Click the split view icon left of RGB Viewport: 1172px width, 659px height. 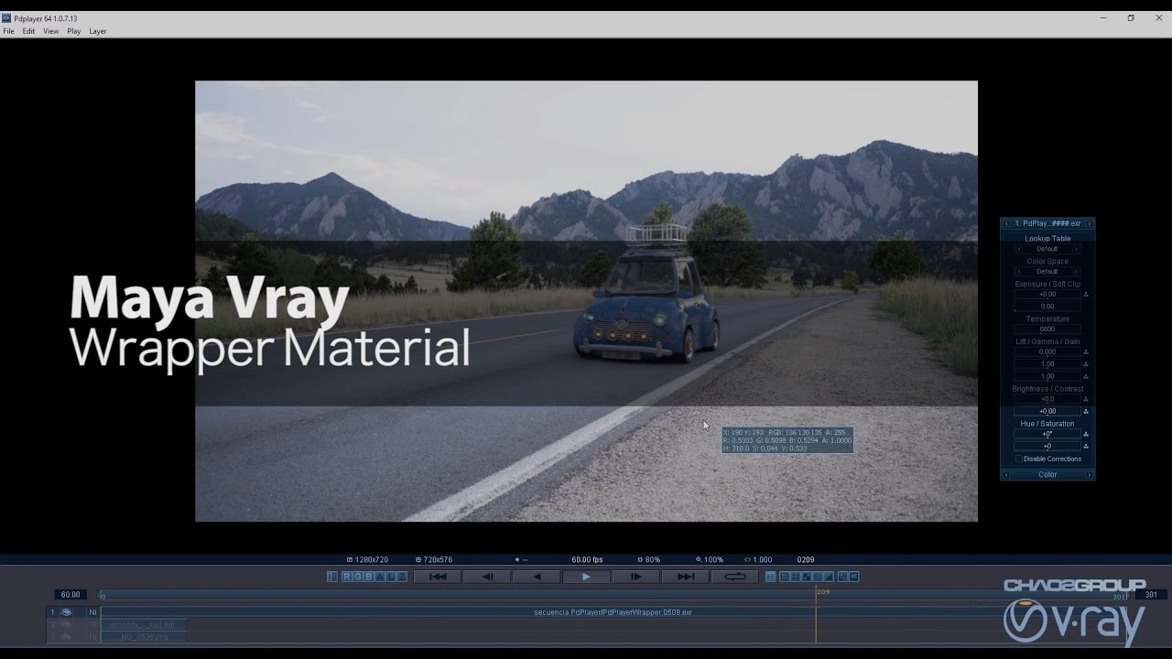[x=332, y=577]
